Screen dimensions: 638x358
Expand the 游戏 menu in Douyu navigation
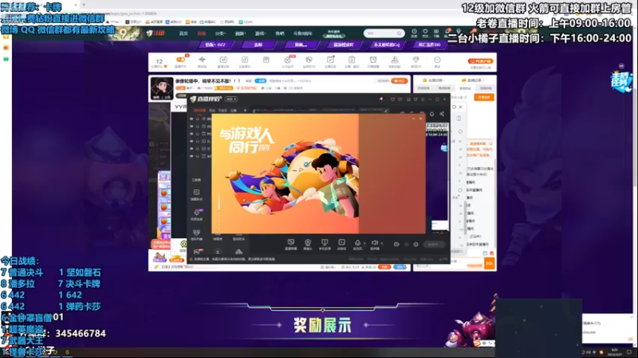click(260, 33)
